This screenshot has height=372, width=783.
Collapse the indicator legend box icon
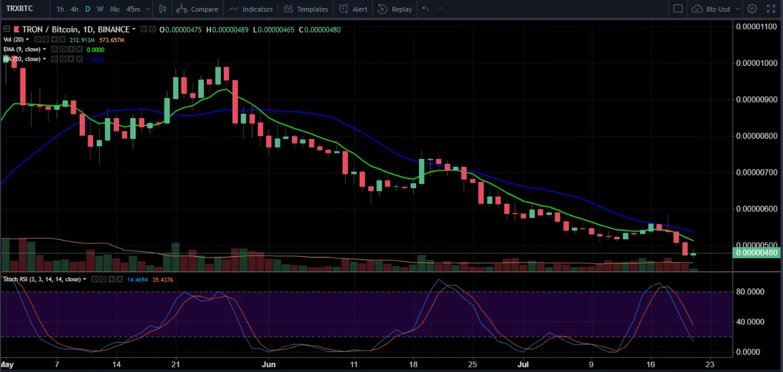[7, 29]
